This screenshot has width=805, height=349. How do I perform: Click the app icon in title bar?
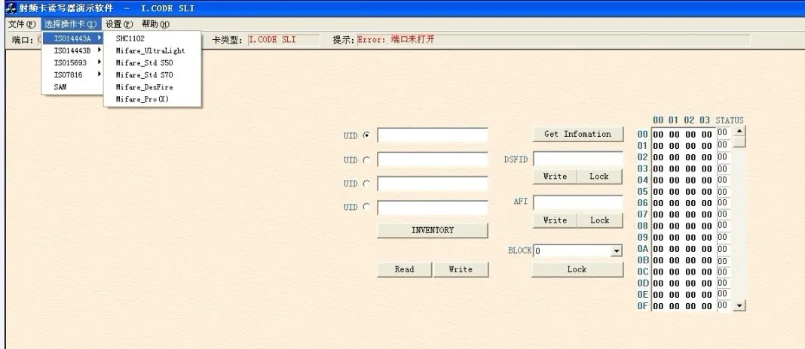coord(11,8)
